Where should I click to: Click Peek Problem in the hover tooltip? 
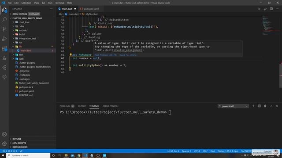coord(106,55)
